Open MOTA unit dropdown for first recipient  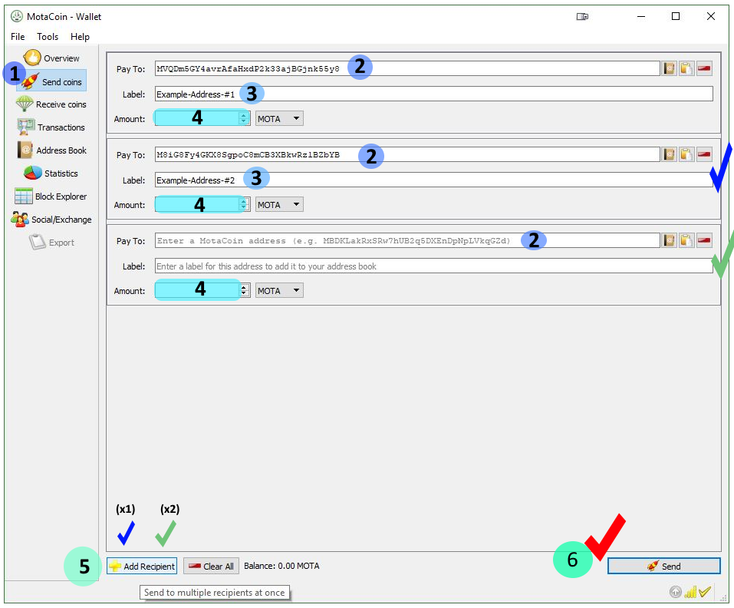point(279,118)
